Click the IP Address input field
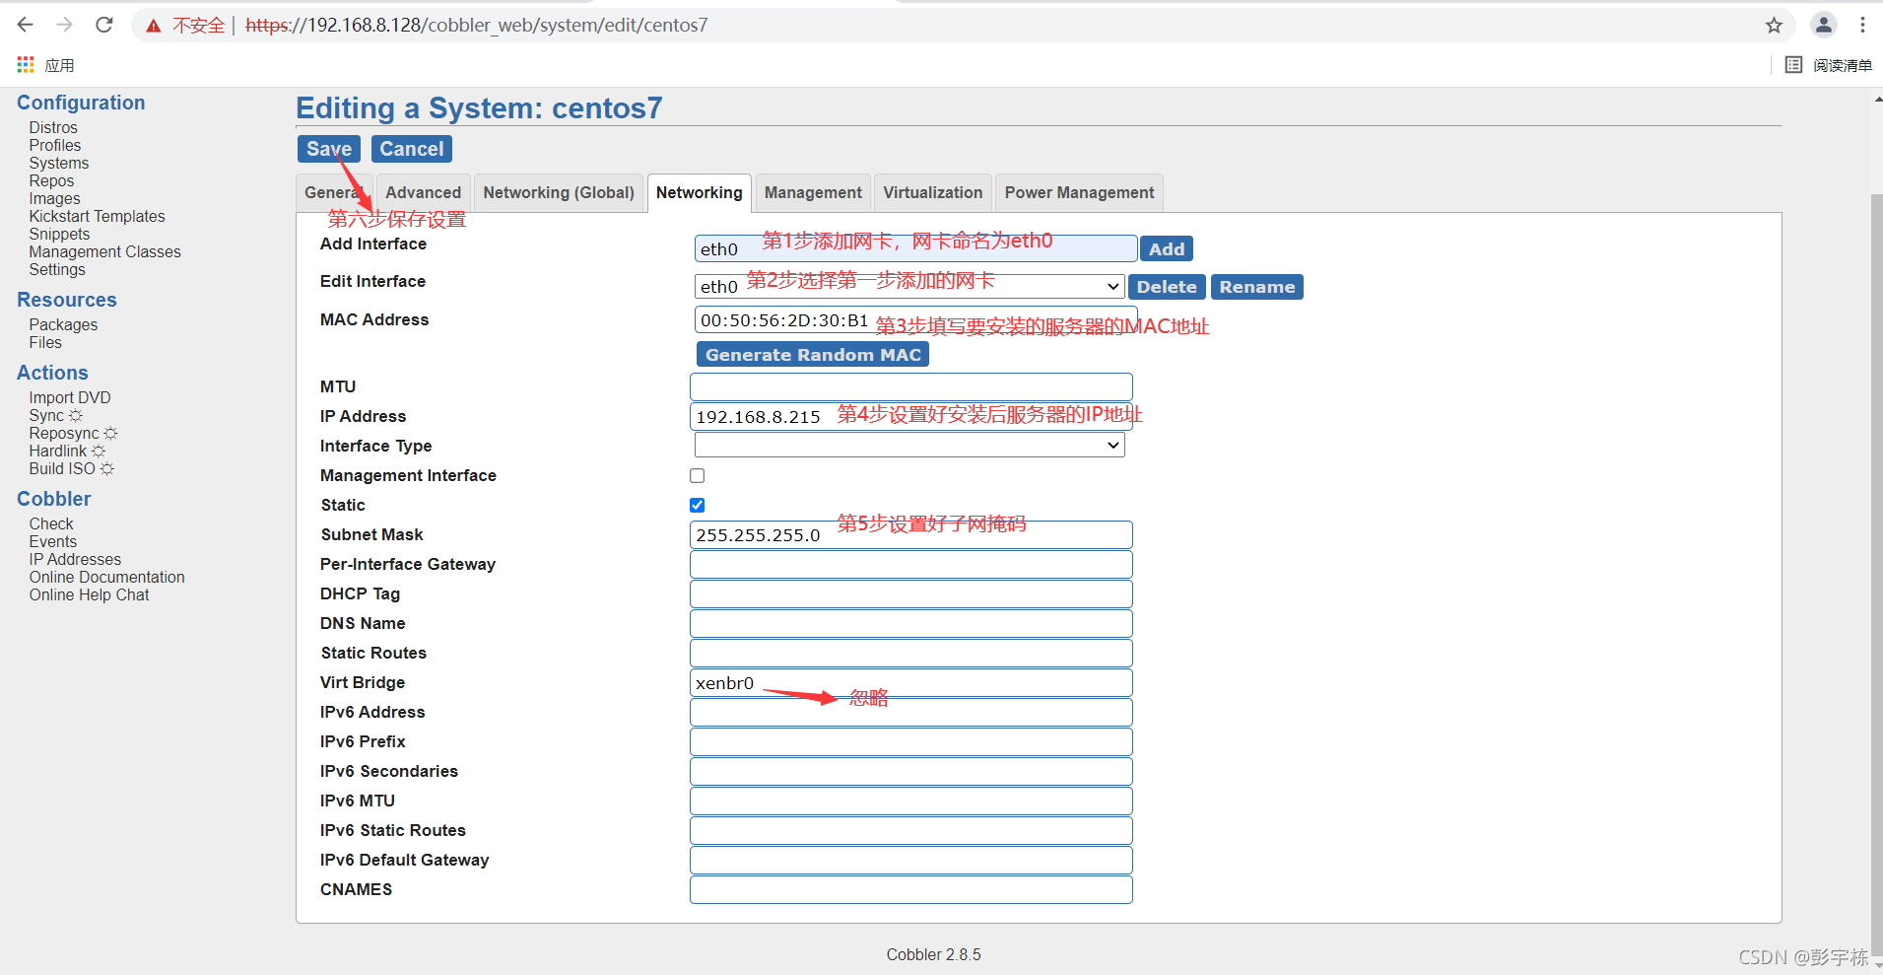This screenshot has height=975, width=1883. (x=911, y=416)
